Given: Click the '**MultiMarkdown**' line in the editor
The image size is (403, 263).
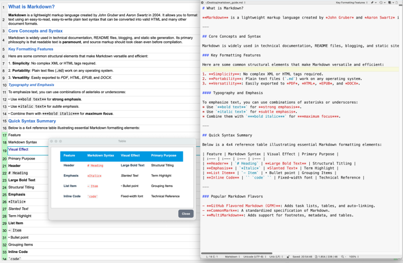Looking at the screenshot, I should (278, 215).
